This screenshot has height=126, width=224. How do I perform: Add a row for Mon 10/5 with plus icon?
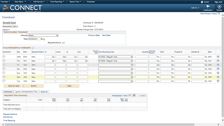coord(218,77)
